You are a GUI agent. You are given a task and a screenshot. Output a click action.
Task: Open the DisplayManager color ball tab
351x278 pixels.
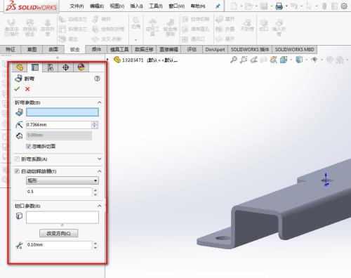tap(81, 67)
